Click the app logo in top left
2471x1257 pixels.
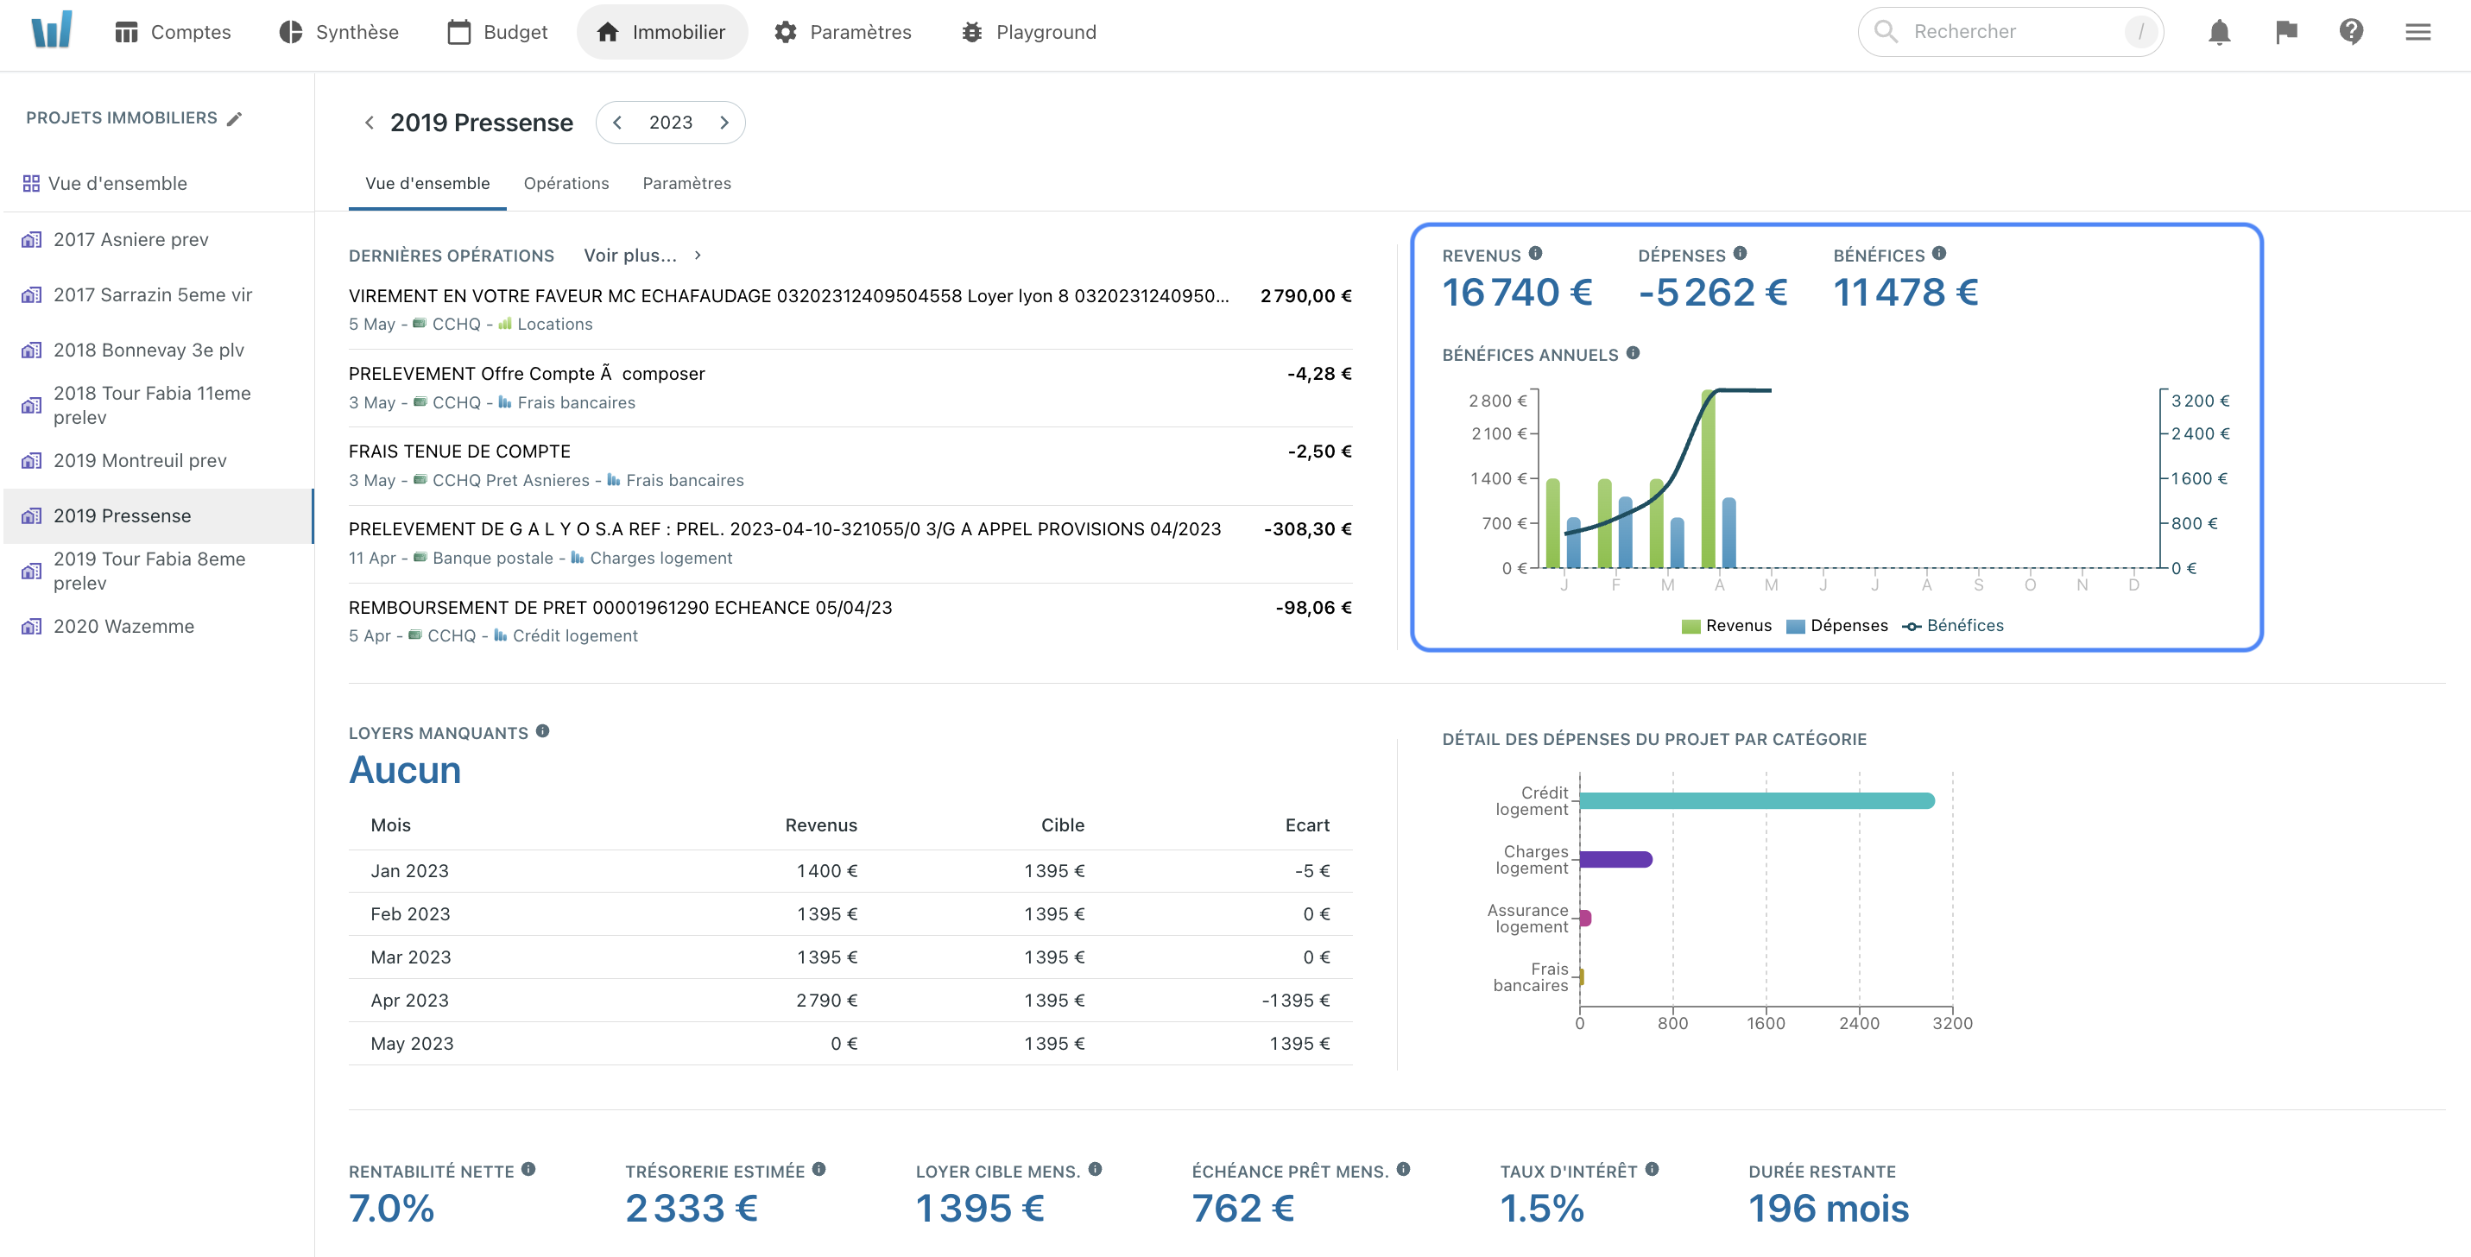pos(52,29)
